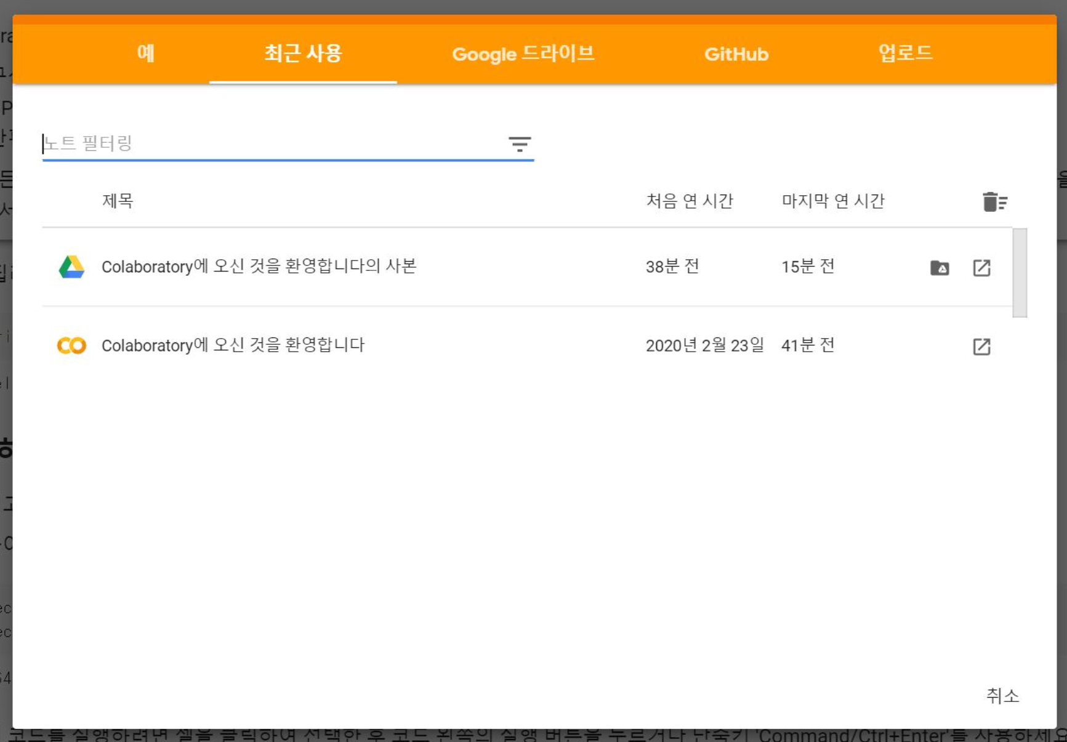The width and height of the screenshot is (1067, 742).
Task: Click the orange CO Colab logo icon
Action: coord(71,345)
